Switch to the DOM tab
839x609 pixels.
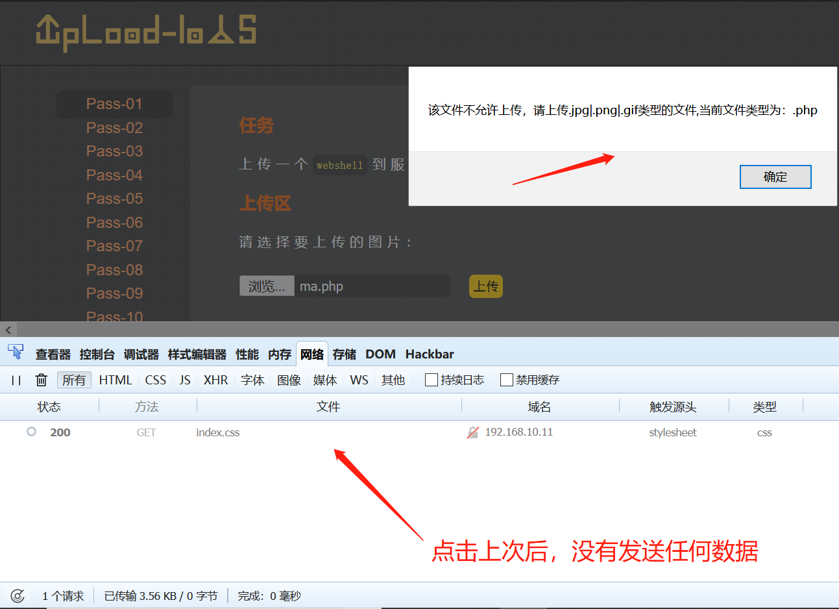pos(380,354)
